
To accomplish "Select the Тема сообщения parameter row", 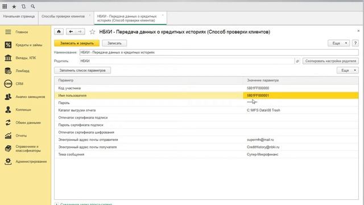I will point(206,154).
